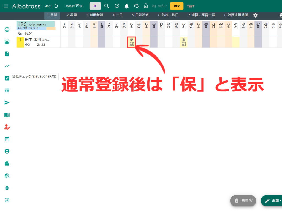Open the open-book sidebar icon
282x211 pixels.
pyautogui.click(x=7, y=115)
